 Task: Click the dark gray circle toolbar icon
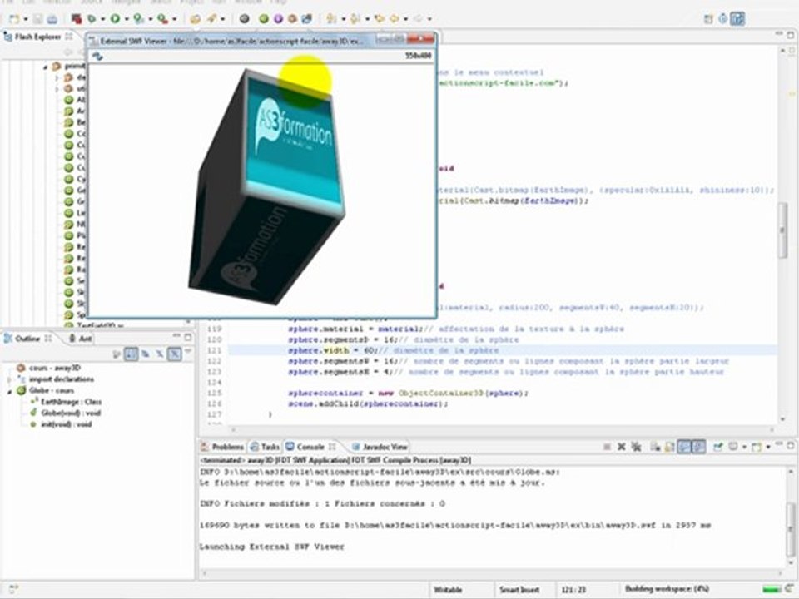pyautogui.click(x=245, y=19)
